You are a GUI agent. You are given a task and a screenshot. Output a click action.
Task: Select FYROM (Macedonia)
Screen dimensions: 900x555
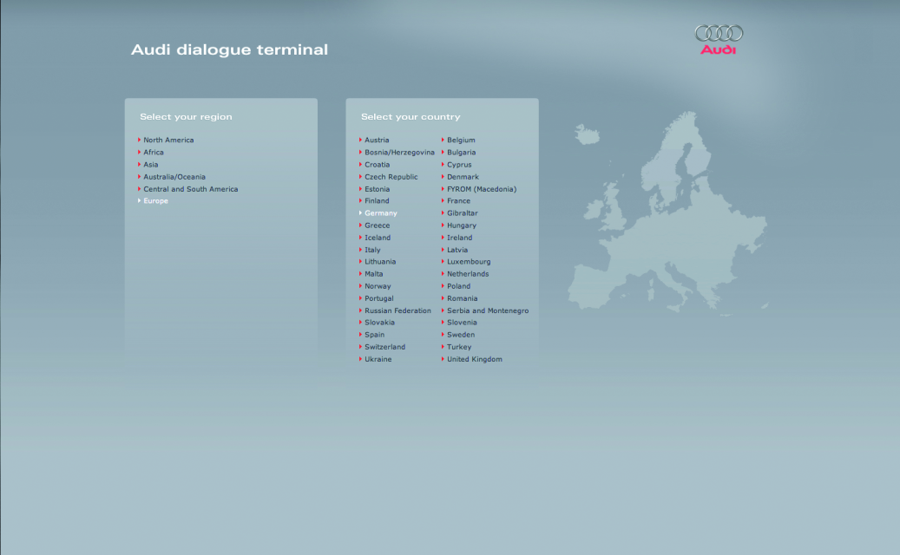(482, 189)
